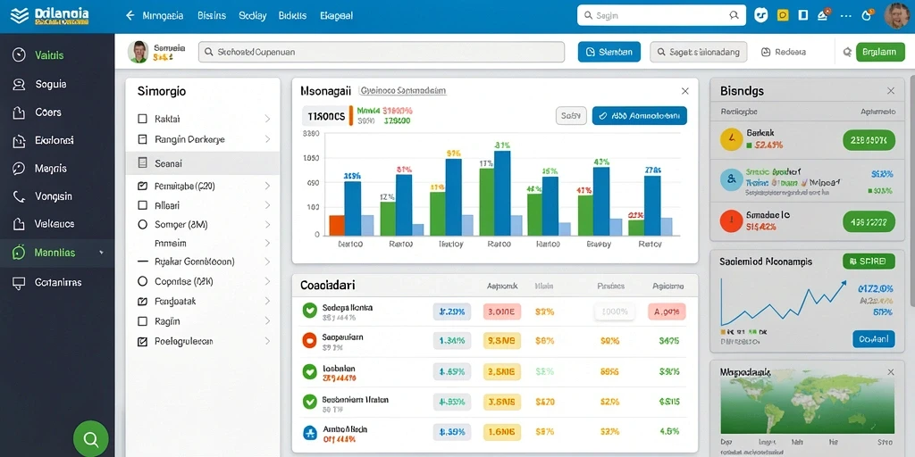Image resolution: width=915 pixels, height=457 pixels.
Task: Click the yellow square icon in top bar
Action: 783,16
